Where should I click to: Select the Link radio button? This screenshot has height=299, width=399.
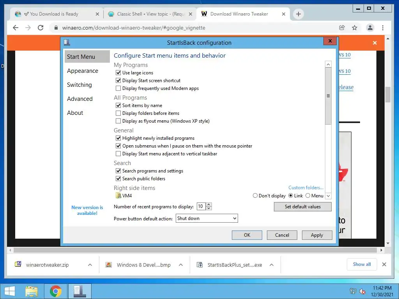pyautogui.click(x=291, y=195)
